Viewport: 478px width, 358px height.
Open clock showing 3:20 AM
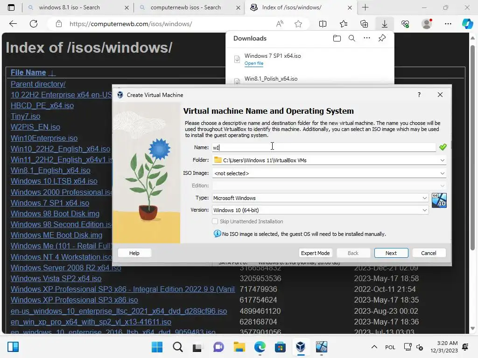click(x=444, y=347)
